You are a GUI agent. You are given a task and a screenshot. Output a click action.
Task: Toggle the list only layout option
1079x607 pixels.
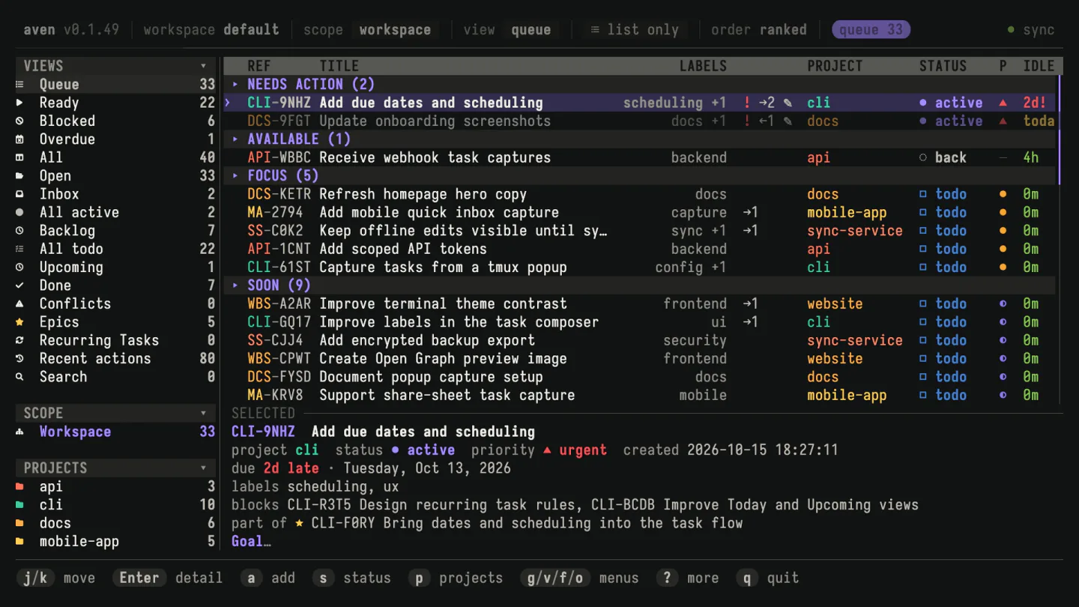[634, 30]
